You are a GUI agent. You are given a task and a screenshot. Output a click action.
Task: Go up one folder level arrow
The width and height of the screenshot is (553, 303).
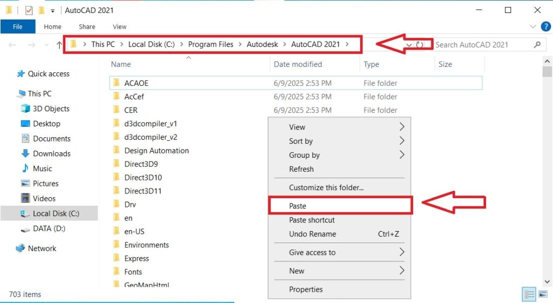click(59, 45)
